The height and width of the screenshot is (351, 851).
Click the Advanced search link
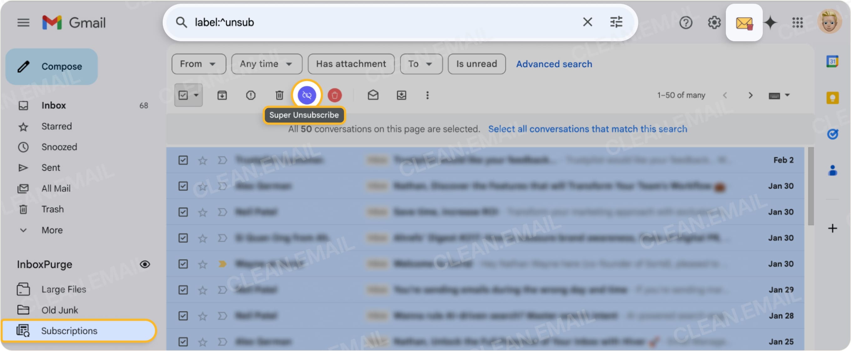554,64
